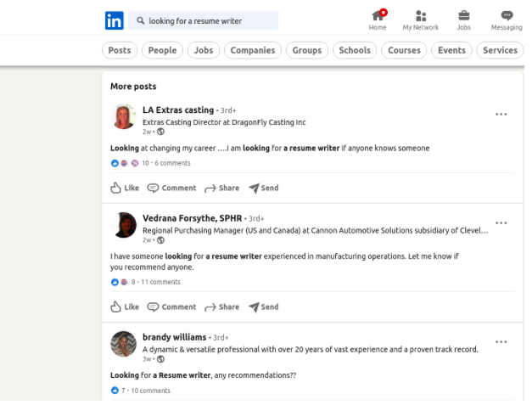This screenshot has height=405, width=532.
Task: Open Vedrana Forsythe, SPHR profile name
Action: [x=192, y=218]
